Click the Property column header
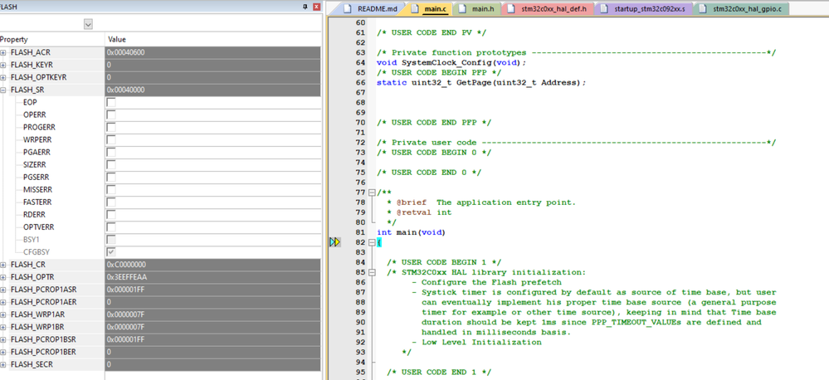Screen dimensions: 829x380 (x=52, y=40)
